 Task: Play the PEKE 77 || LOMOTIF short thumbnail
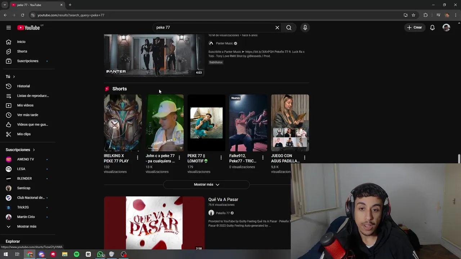pos(206,123)
